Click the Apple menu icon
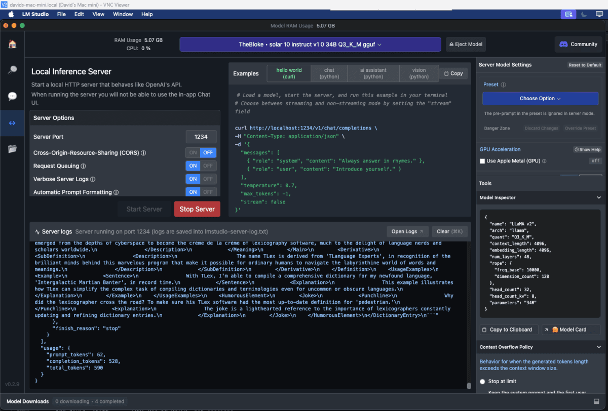608x411 pixels. (11, 14)
